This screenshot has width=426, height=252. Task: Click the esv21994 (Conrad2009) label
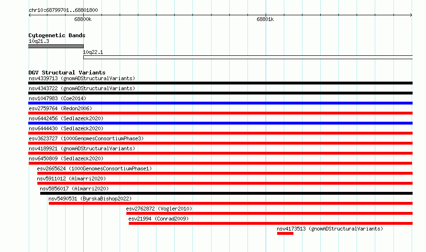[158, 219]
